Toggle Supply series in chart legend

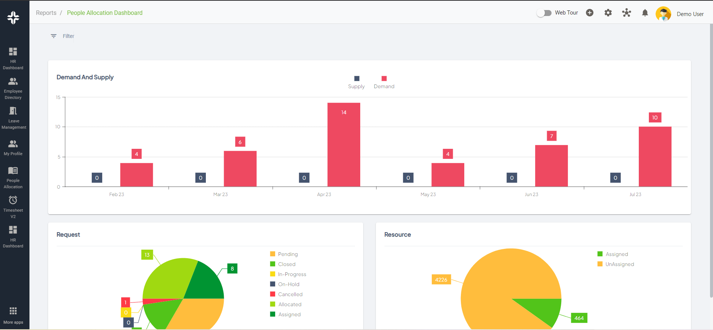[356, 82]
